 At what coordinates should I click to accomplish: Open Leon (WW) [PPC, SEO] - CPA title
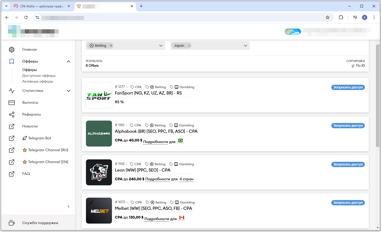(x=143, y=170)
